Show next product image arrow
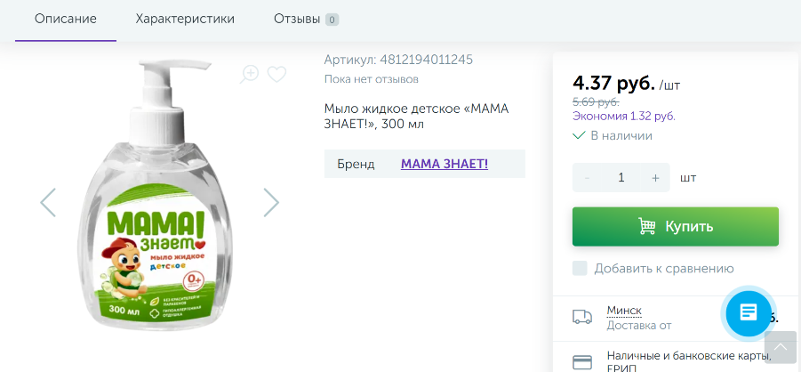The height and width of the screenshot is (372, 801). [271, 203]
